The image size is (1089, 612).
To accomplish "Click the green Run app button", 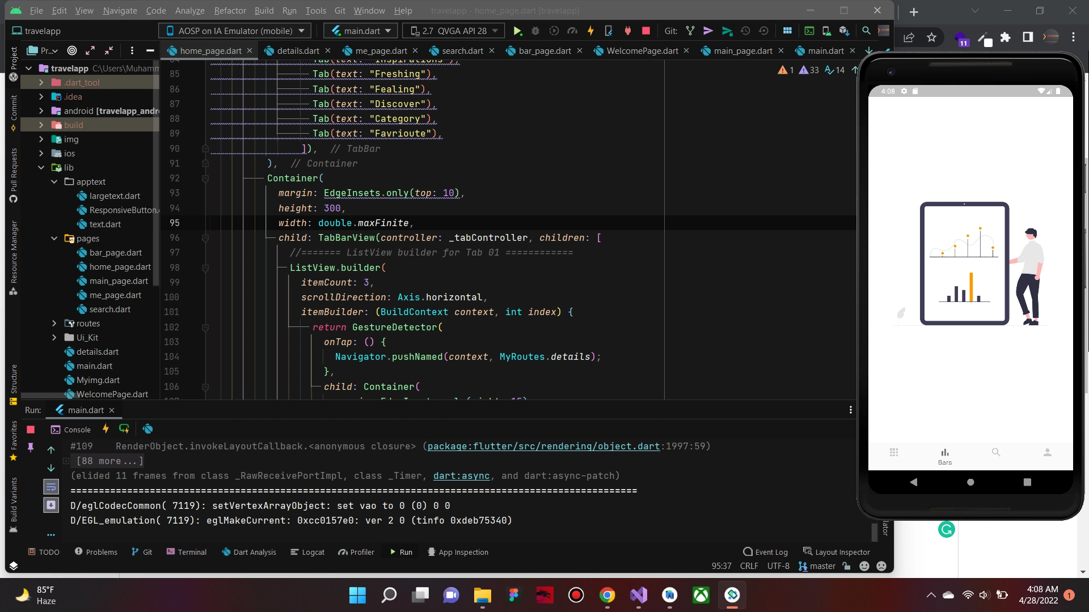I will [x=517, y=31].
